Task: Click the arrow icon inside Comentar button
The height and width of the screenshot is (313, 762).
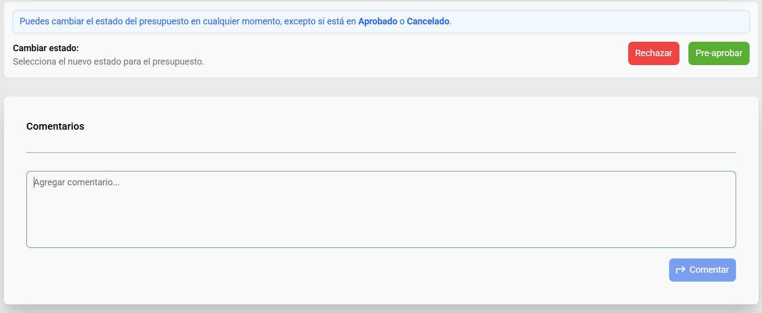Action: pyautogui.click(x=680, y=270)
